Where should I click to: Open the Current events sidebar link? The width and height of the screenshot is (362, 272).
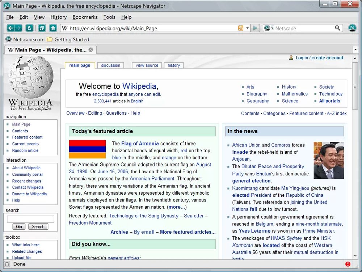(x=25, y=144)
